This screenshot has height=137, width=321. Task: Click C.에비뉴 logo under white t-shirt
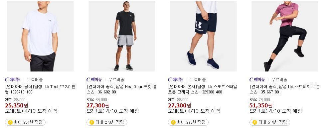pyautogui.click(x=13, y=79)
